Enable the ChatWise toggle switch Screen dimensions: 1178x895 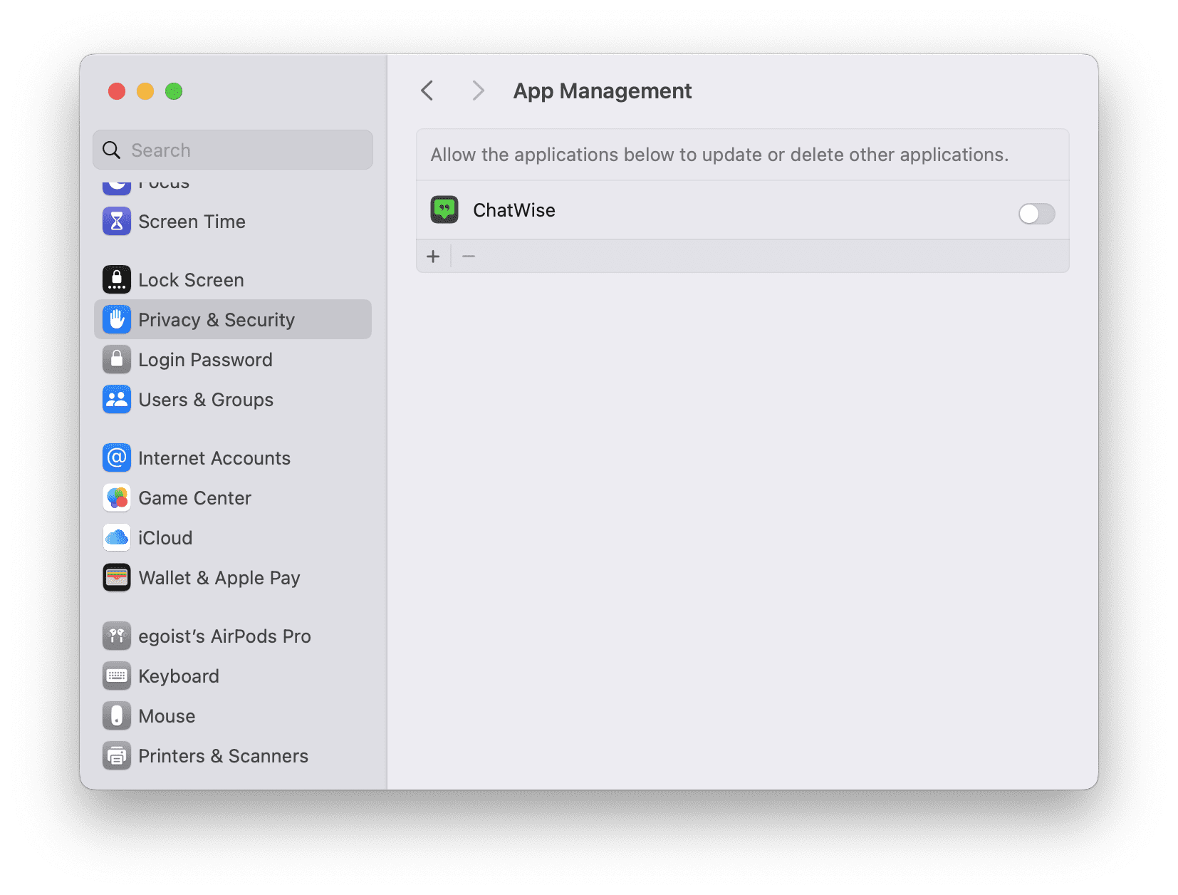point(1036,213)
